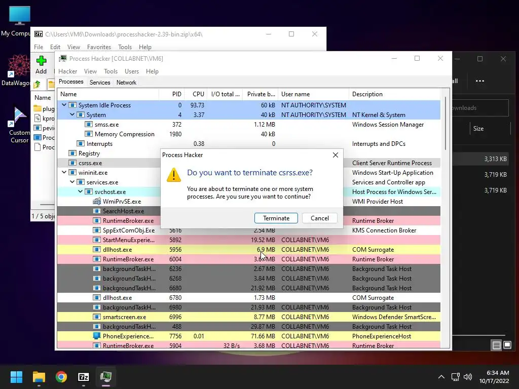The width and height of the screenshot is (519, 389).
Task: Open Process Hacker's Help menu
Action: 152,71
